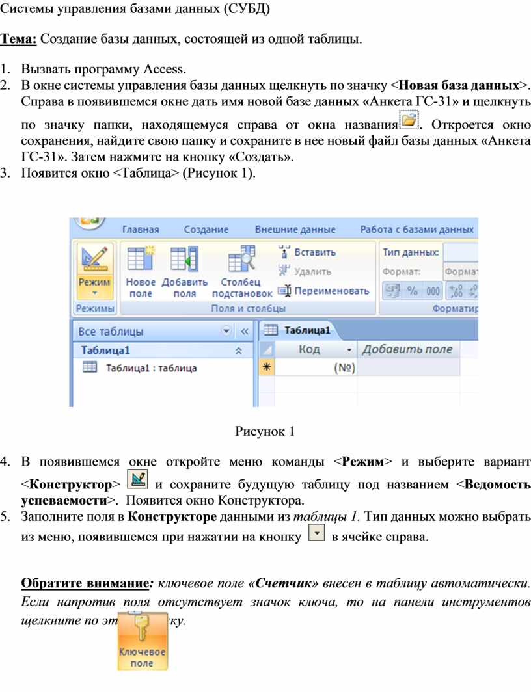Click the underlined text Обратите внимание
Viewport: 531px width, 692px height.
tap(85, 583)
